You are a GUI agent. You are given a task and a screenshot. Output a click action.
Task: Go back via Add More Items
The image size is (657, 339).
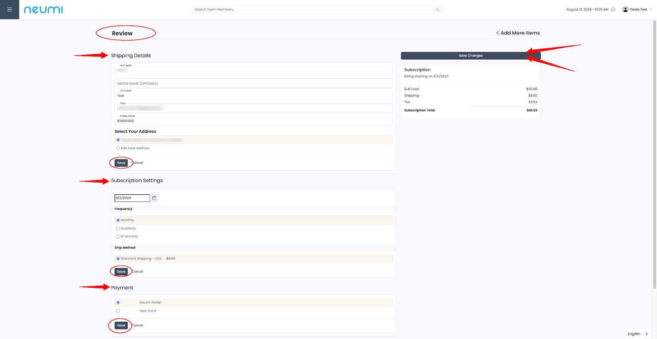[x=517, y=33]
